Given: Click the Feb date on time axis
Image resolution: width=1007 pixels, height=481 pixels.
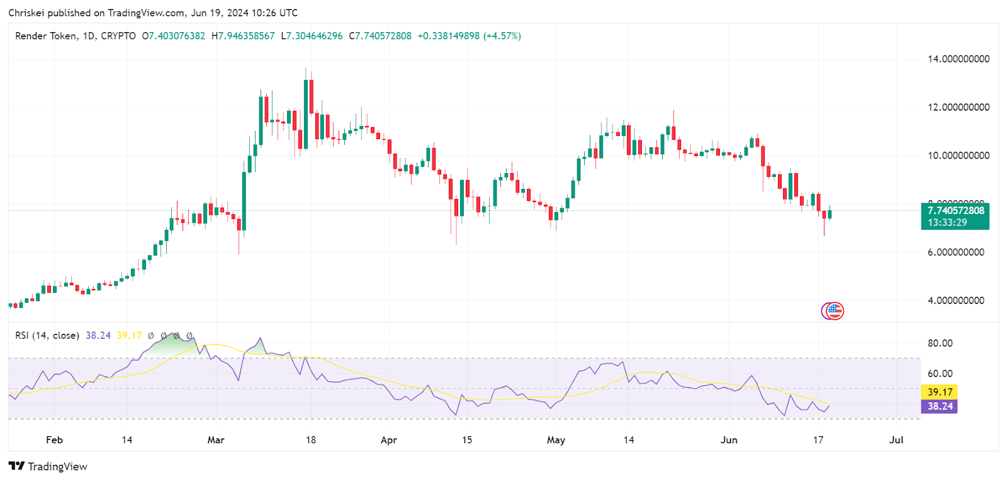Looking at the screenshot, I should click(x=55, y=440).
